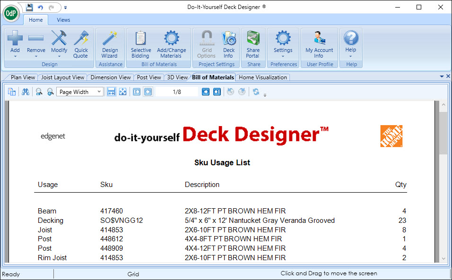
Task: Close the document tab panel with X
Action: coord(448,76)
